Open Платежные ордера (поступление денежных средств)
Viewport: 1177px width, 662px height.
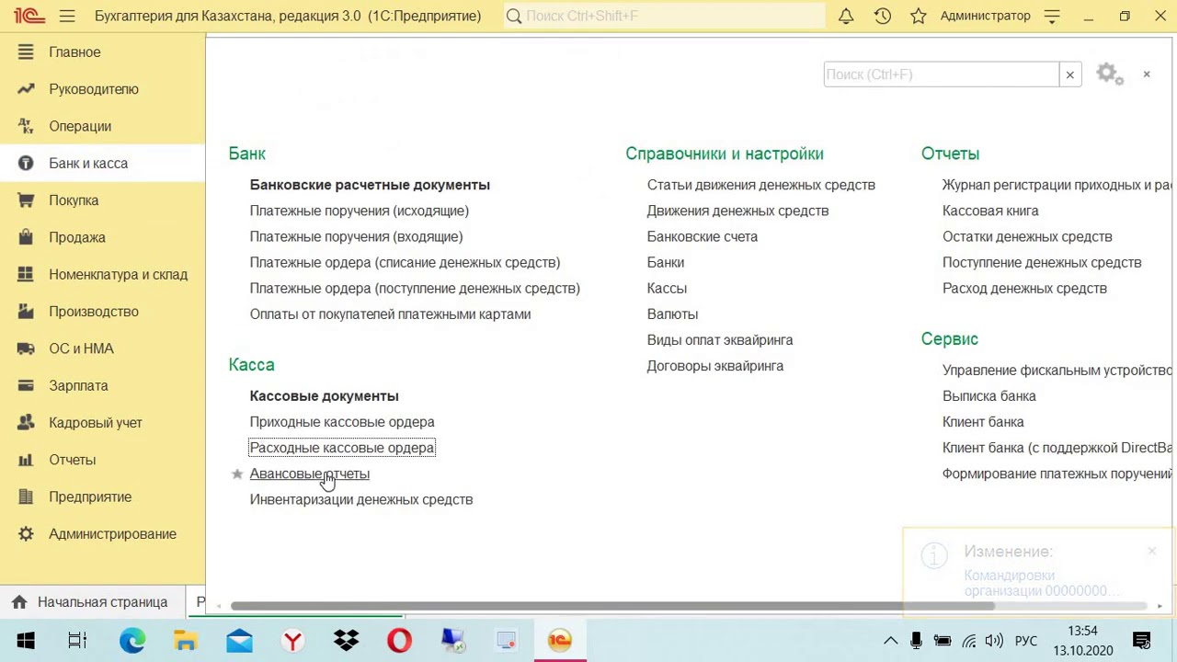click(415, 288)
